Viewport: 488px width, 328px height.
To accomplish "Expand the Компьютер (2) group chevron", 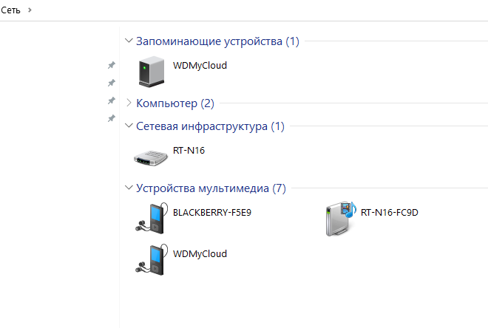I will click(x=129, y=103).
